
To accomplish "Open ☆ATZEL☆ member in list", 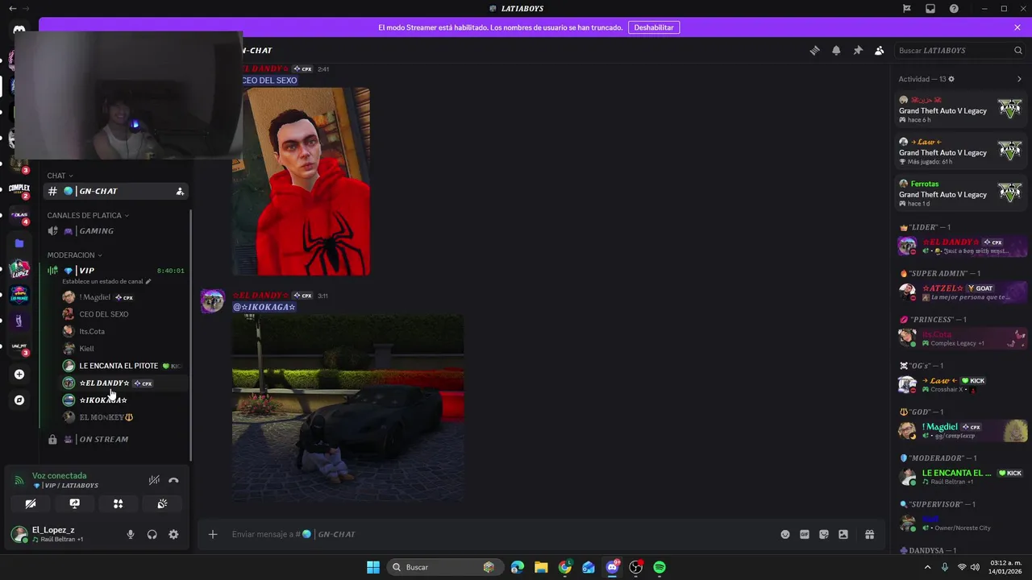I will coord(962,292).
